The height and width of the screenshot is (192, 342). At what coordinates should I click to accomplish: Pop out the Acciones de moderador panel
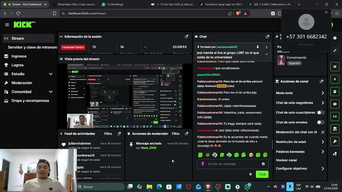(186, 134)
